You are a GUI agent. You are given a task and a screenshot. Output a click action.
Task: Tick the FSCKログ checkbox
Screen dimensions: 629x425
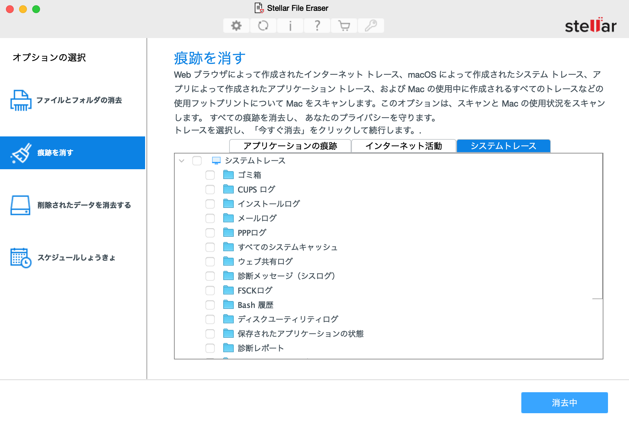click(x=210, y=291)
